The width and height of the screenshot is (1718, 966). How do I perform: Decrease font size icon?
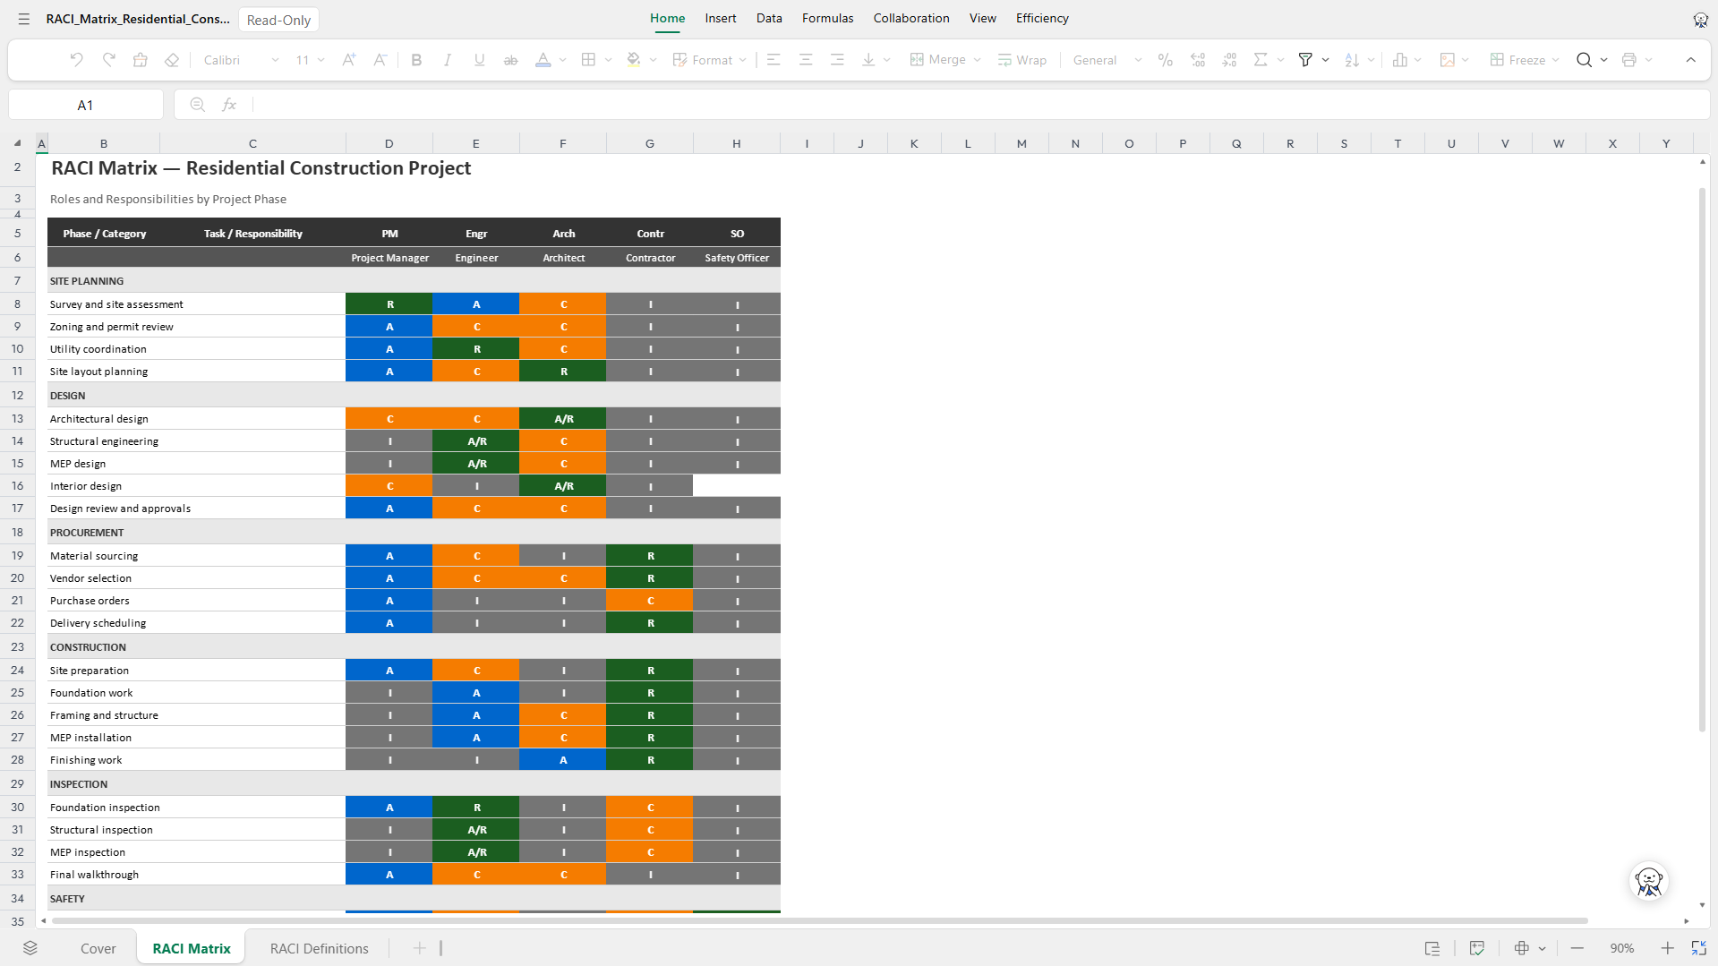(380, 60)
